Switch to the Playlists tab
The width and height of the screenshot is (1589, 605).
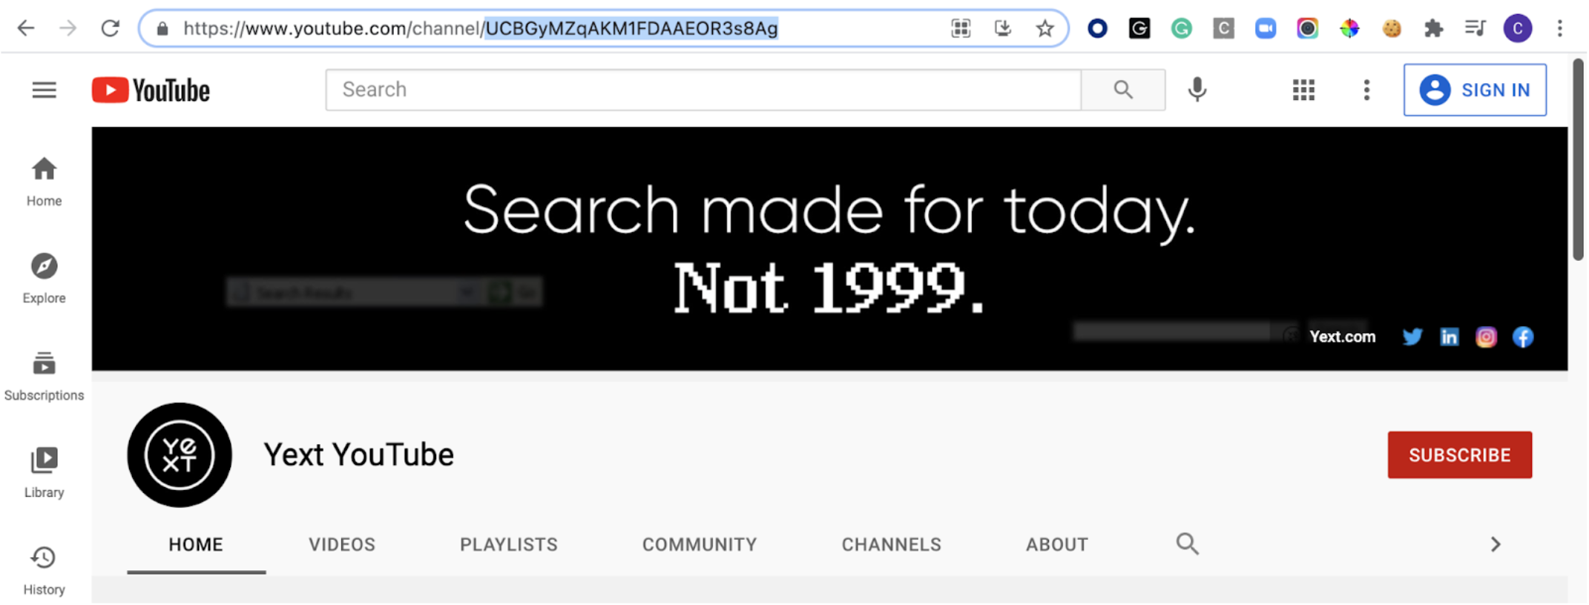(x=508, y=544)
